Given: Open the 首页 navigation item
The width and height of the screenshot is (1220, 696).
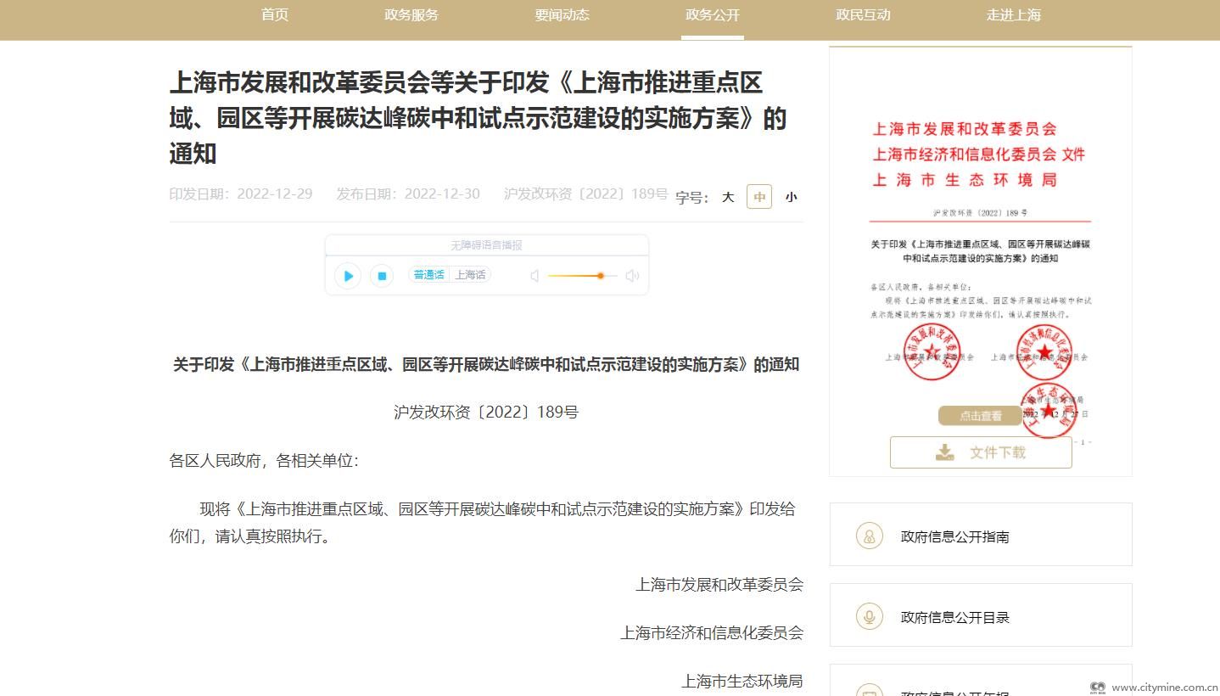Looking at the screenshot, I should pyautogui.click(x=275, y=15).
